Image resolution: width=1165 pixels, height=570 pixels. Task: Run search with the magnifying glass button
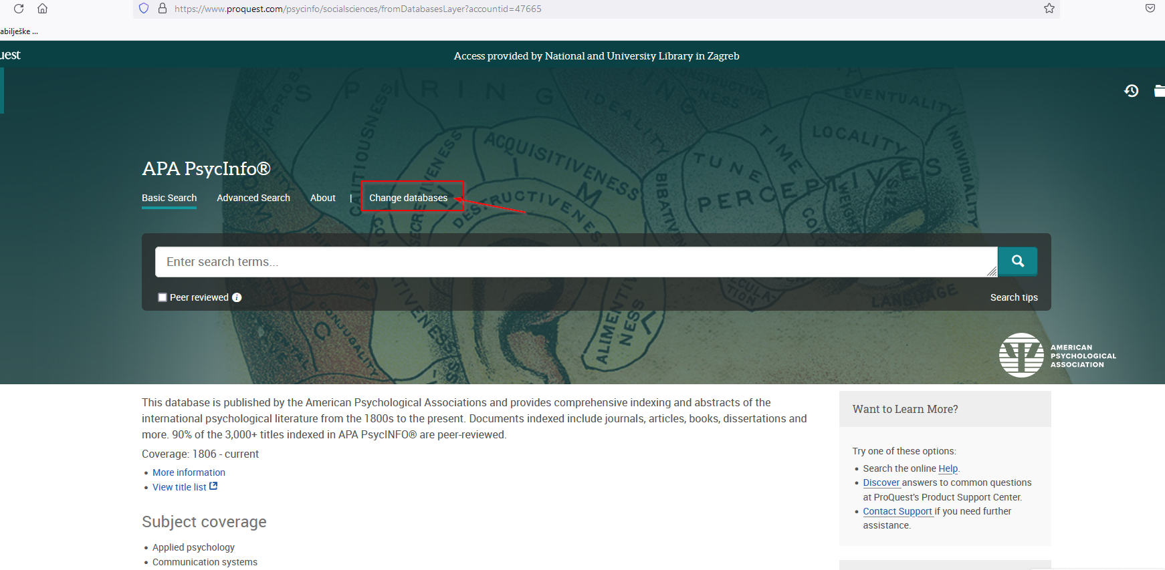pos(1018,261)
